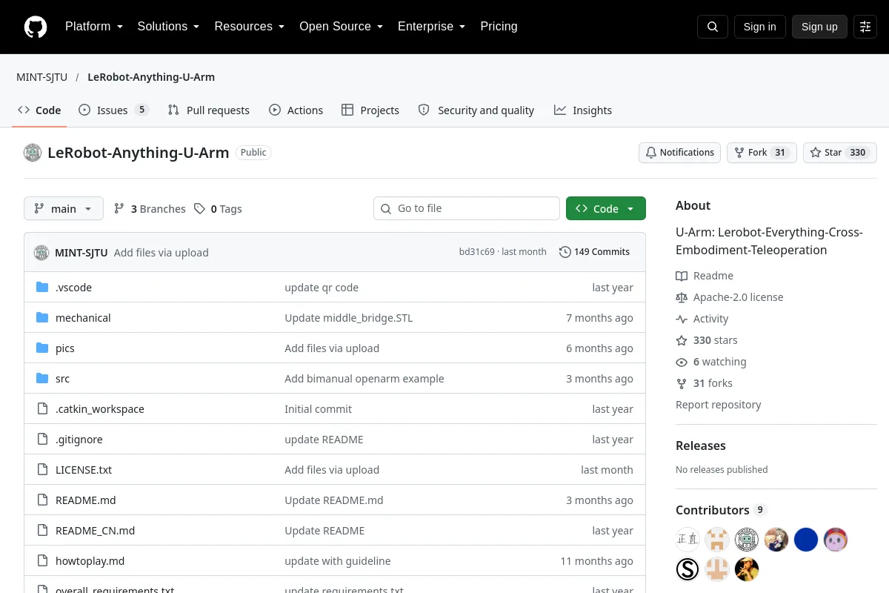Screen dimensions: 889x593
Task: Open the Activity pulse link
Action: tap(702, 319)
